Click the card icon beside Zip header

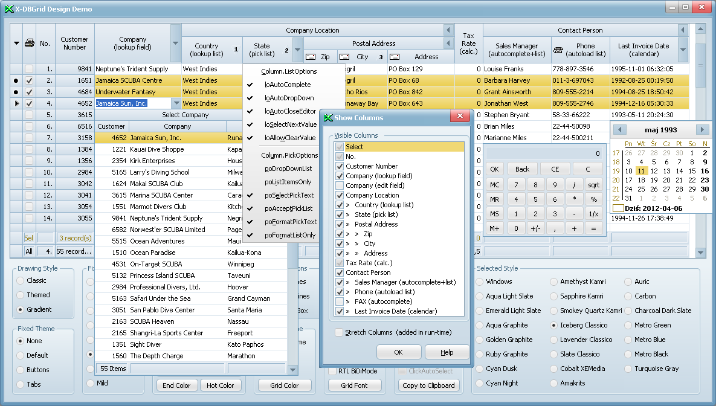pyautogui.click(x=311, y=57)
